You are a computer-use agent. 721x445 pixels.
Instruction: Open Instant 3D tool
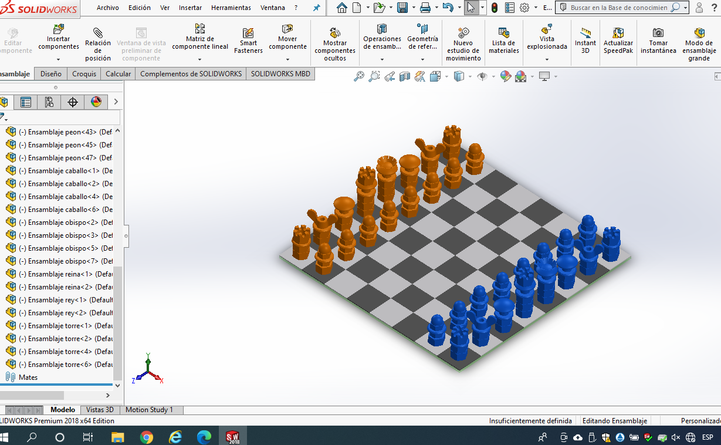click(x=585, y=41)
